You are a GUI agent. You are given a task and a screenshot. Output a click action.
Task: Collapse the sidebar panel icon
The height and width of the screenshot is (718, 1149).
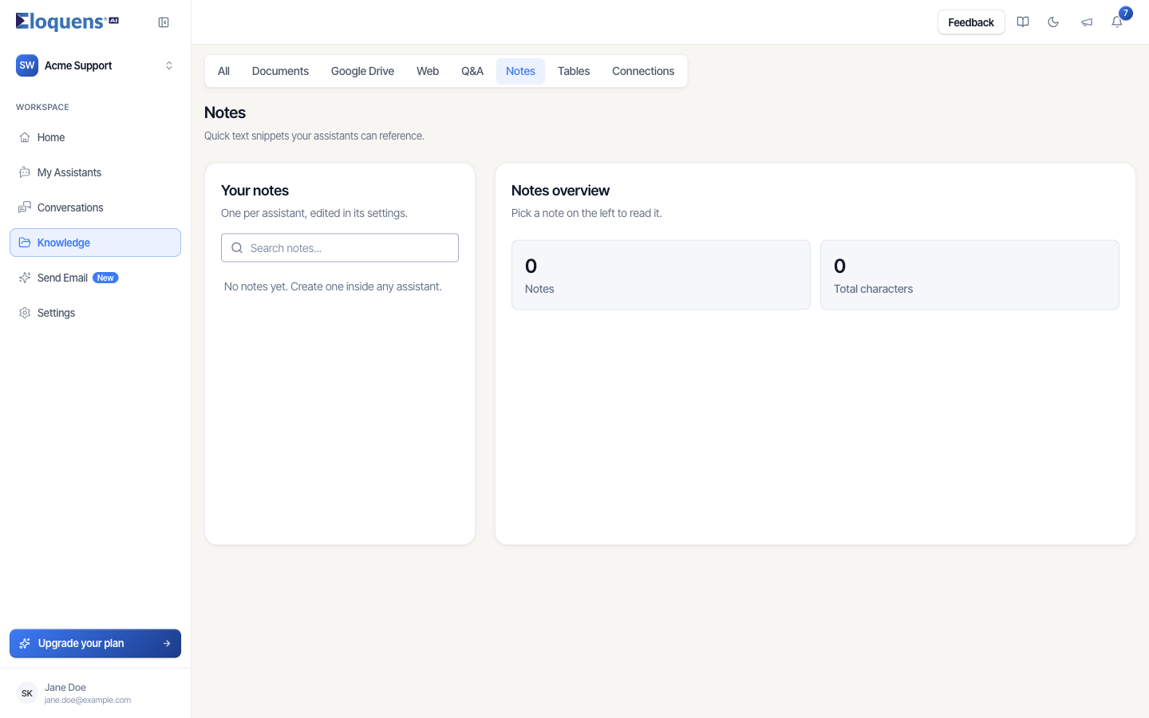pyautogui.click(x=164, y=22)
